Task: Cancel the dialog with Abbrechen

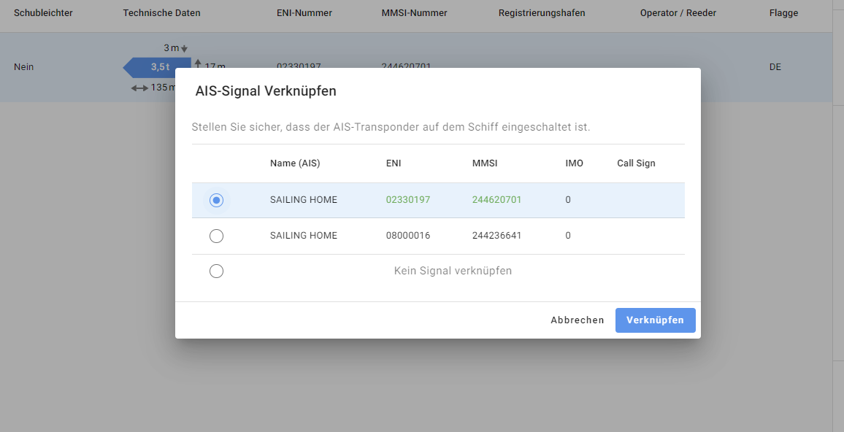Action: [577, 320]
